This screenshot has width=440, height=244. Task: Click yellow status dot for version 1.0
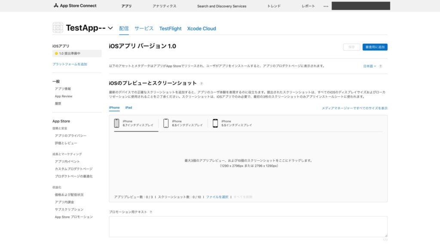(x=56, y=54)
